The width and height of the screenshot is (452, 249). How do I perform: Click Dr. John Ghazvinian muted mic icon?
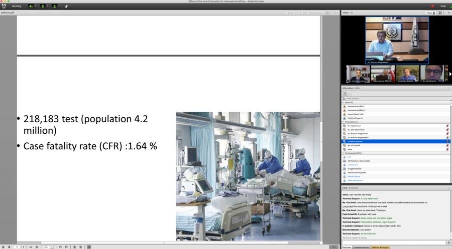[x=447, y=130]
